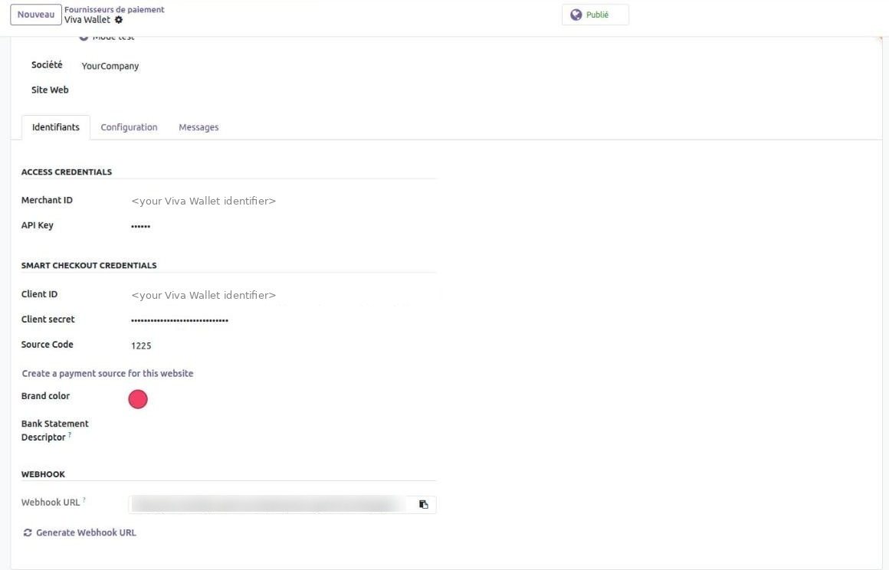Click the Nouveau button
Viewport: 889px width, 570px height.
coord(36,15)
